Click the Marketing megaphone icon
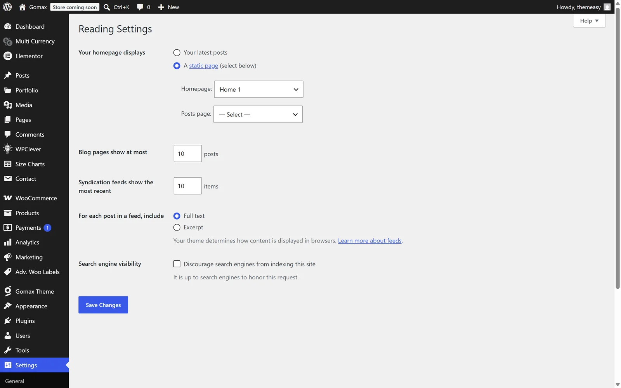 tap(8, 257)
